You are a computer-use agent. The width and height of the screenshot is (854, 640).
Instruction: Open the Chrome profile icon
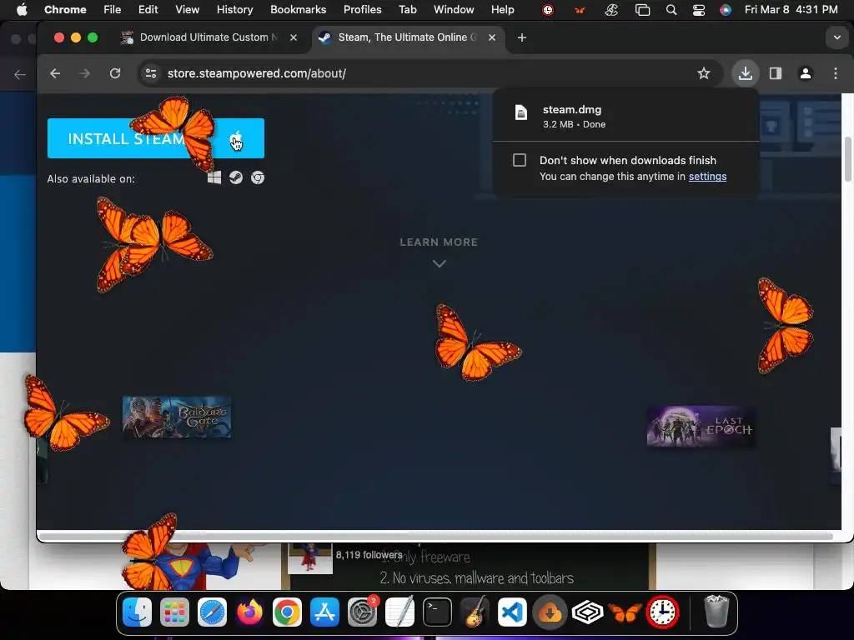click(x=805, y=73)
